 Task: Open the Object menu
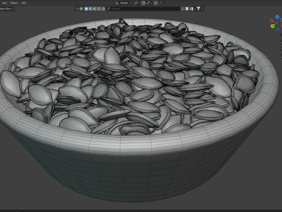click(14, 3)
